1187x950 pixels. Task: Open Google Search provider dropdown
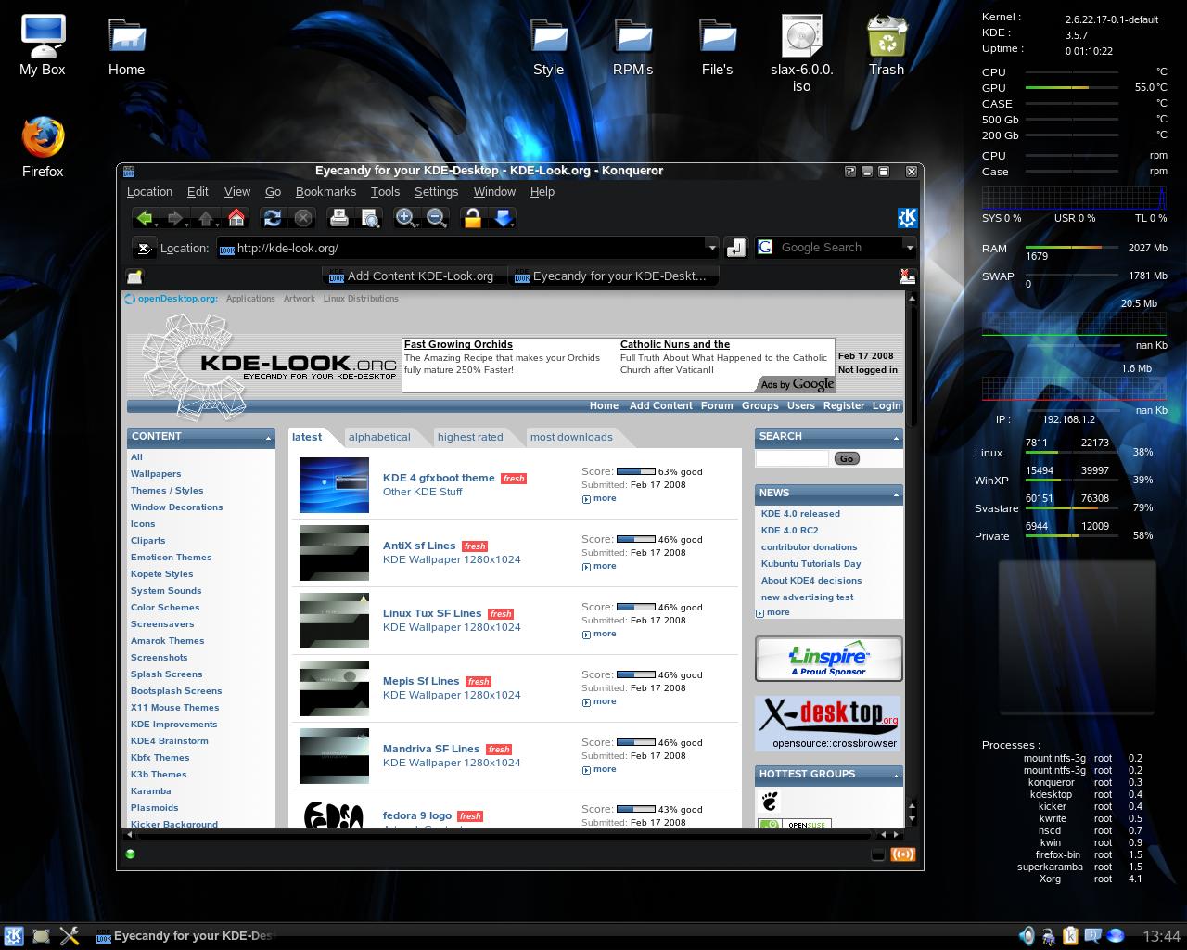click(x=910, y=248)
